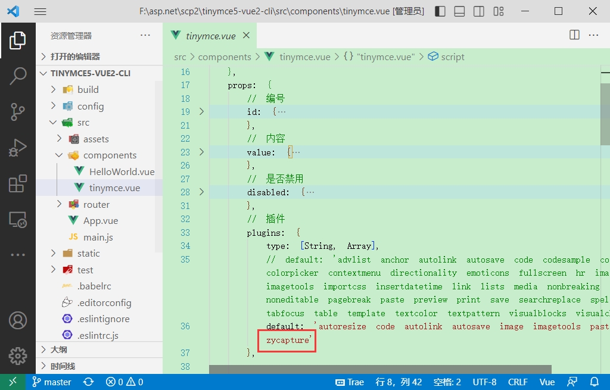Open Manage settings gear icon
The height and width of the screenshot is (390, 610).
click(x=18, y=356)
